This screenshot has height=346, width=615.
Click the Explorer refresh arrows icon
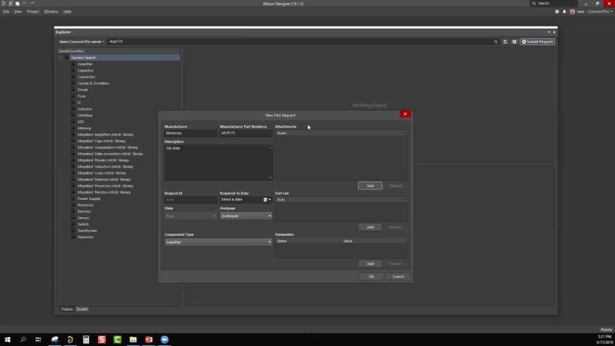pos(505,42)
